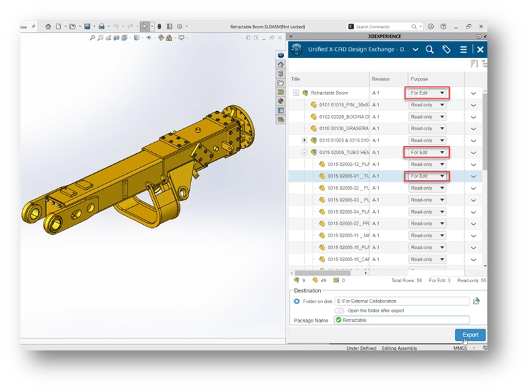Open the View Settings monitor icon
Screen dimensions: 529x392
(181, 38)
